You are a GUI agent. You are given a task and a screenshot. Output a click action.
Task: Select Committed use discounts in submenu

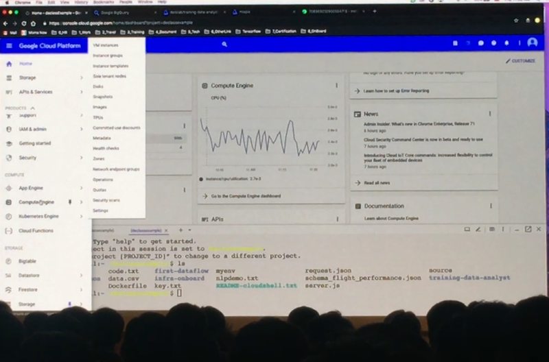click(117, 128)
